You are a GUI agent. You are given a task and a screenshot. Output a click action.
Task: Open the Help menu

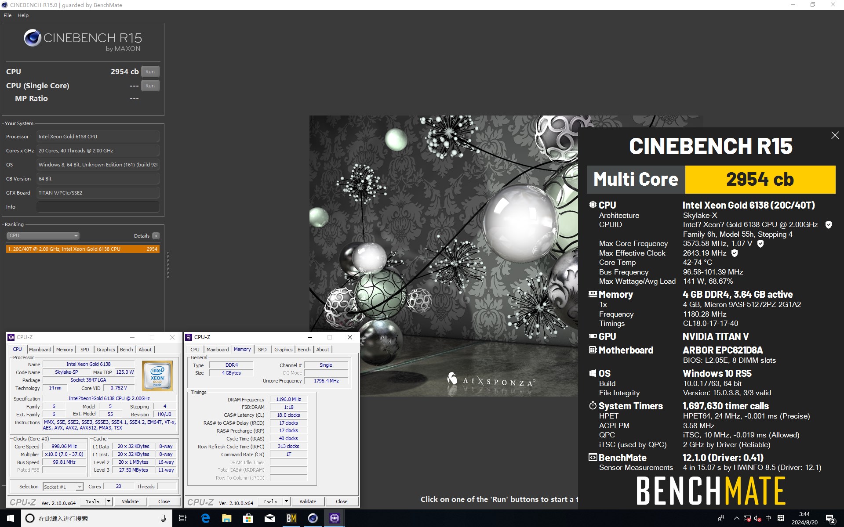(23, 15)
